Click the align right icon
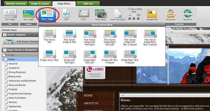This screenshot has width=210, height=111. [x=138, y=18]
